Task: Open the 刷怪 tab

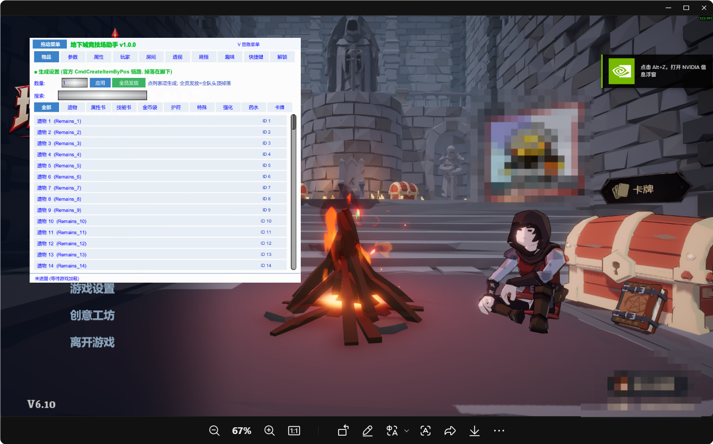Action: click(203, 57)
